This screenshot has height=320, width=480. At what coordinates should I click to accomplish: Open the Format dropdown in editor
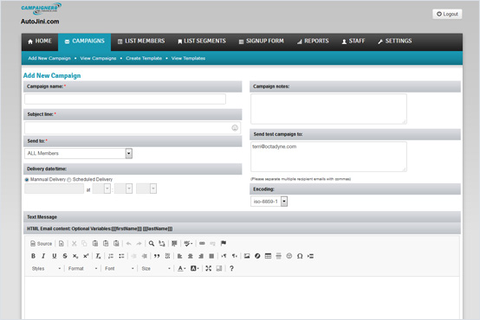[82, 268]
